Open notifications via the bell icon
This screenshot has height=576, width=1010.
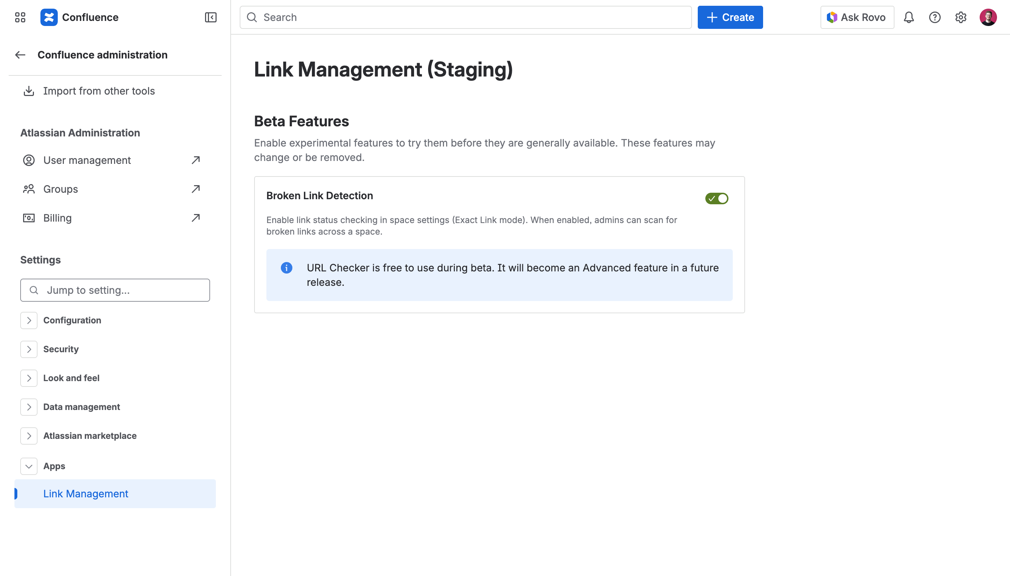(908, 17)
